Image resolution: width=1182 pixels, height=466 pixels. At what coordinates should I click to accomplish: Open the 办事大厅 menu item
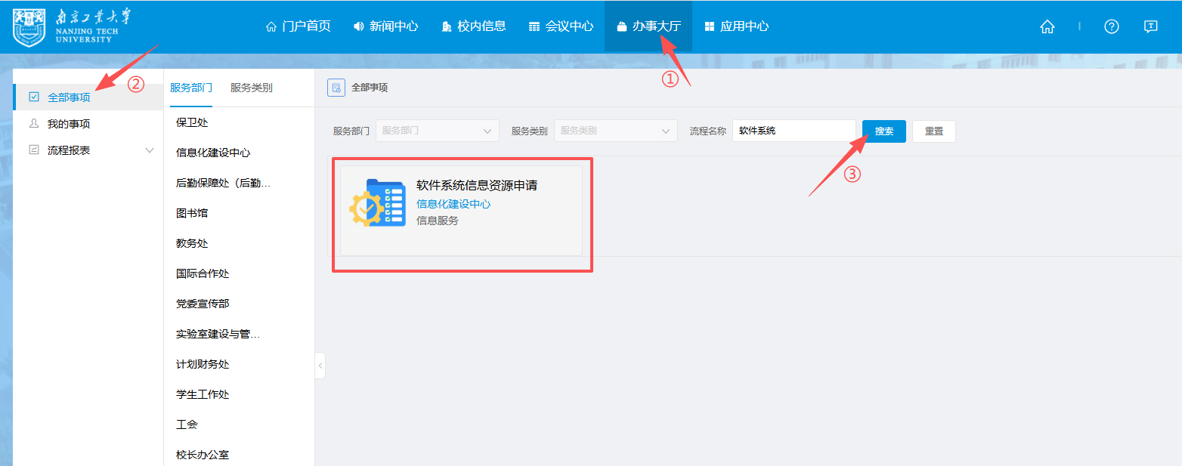pyautogui.click(x=648, y=26)
